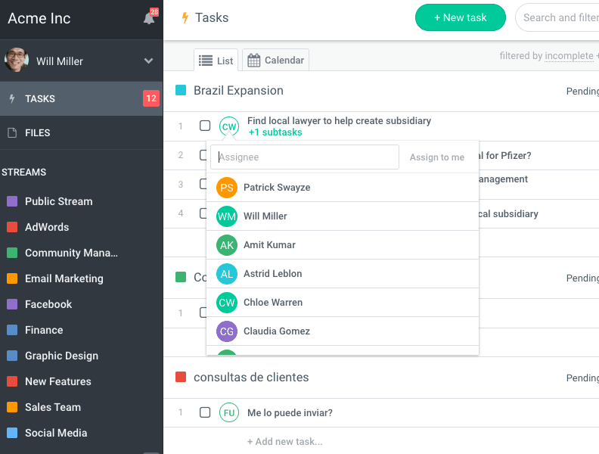599x454 pixels.
Task: Tick the 'Me lo puede inviar?' checkbox
Action: click(x=205, y=412)
